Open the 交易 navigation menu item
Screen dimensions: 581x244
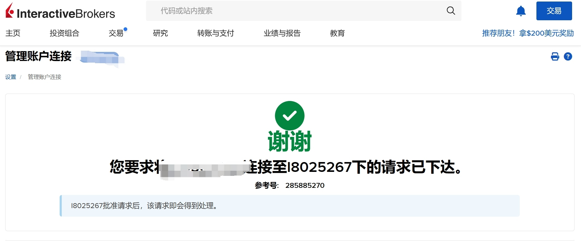(116, 33)
